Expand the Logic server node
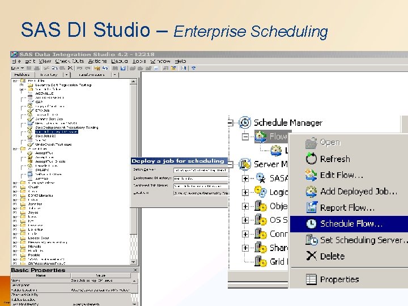 245,192
